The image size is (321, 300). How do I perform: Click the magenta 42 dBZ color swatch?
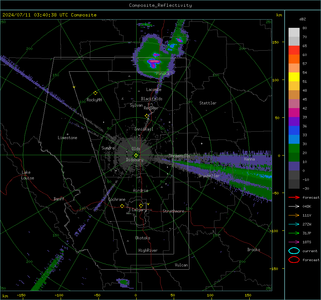[294, 112]
